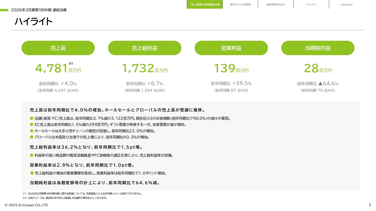Click the green accent bar top-left corner
This screenshot has width=376, height=211.
pos(4,10)
